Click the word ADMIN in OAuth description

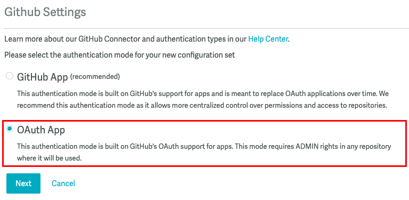pos(305,146)
